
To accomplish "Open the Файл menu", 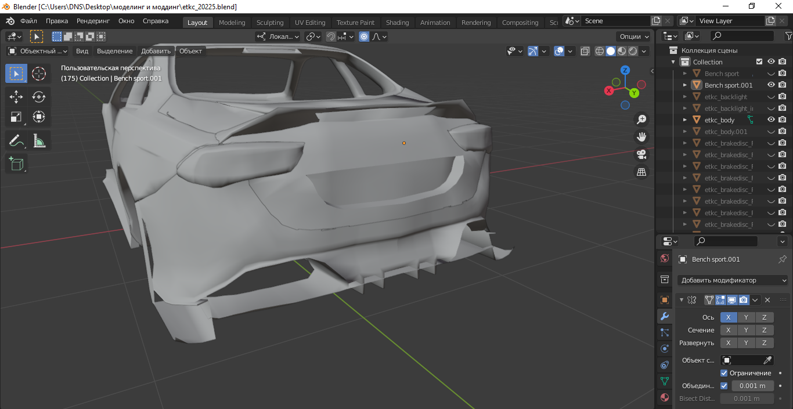I will click(x=28, y=21).
